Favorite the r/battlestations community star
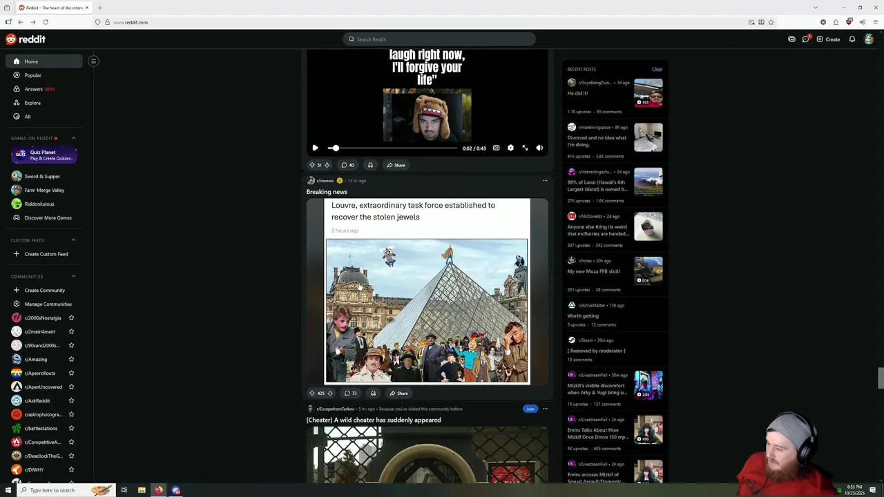884x497 pixels. pyautogui.click(x=71, y=428)
